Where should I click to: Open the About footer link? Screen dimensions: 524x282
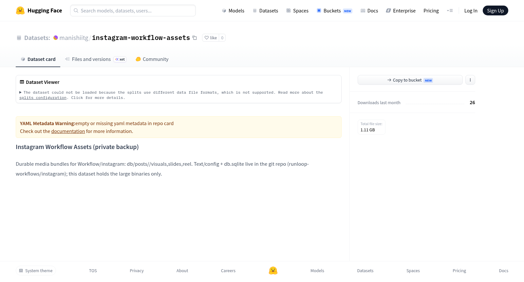182,271
